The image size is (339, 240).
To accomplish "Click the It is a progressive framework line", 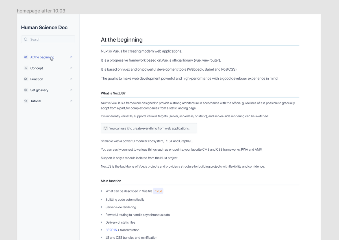I will [x=161, y=60].
